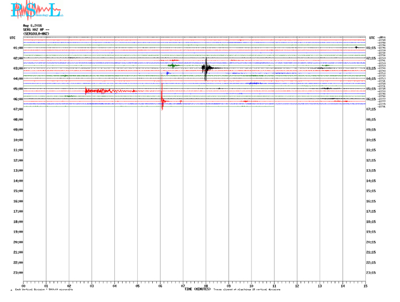This screenshot has width=400, height=302.
Task: Click the tall red spike near minute 06
Action: tap(162, 99)
